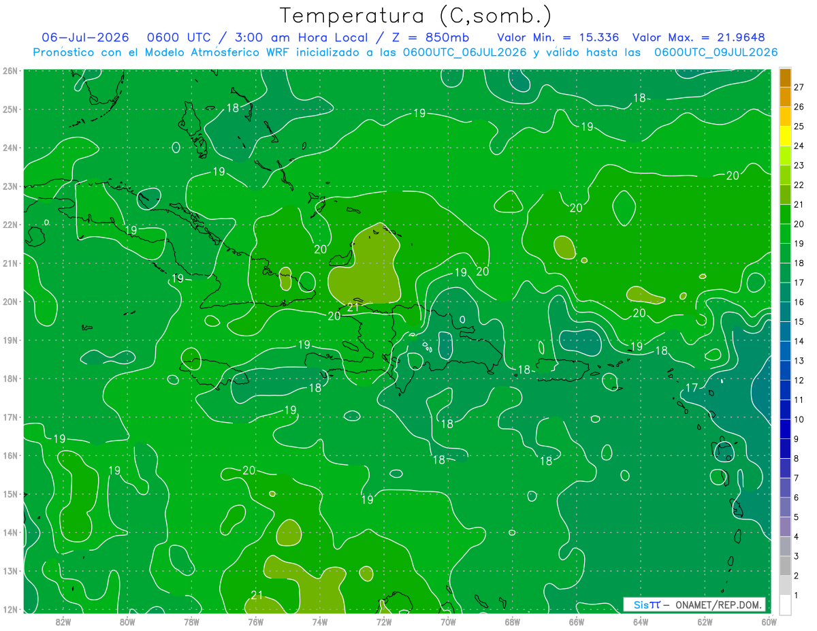Click the "0600UTC_09JUL2026" valid-until timestamp
Screen dimensions: 817x631
coord(716,52)
